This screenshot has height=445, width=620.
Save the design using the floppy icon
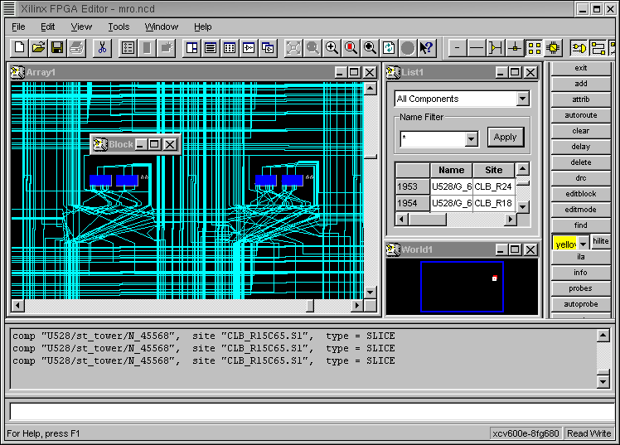[57, 48]
